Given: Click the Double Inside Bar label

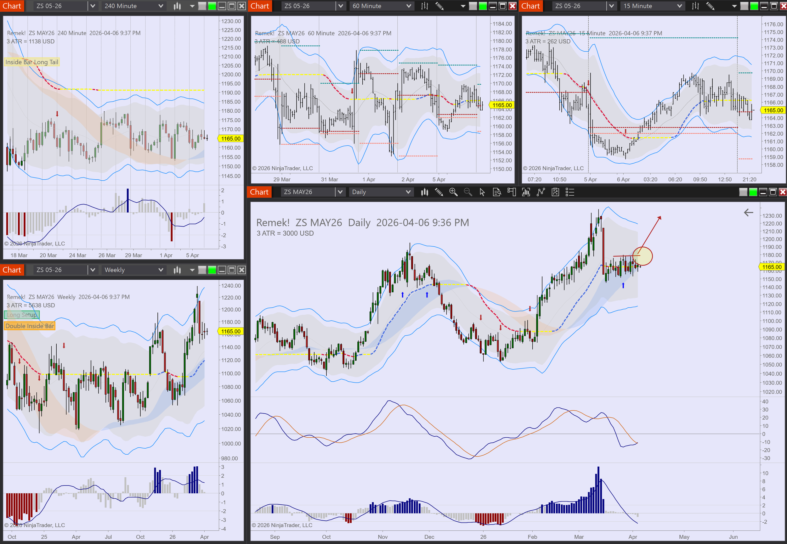Looking at the screenshot, I should tap(30, 326).
